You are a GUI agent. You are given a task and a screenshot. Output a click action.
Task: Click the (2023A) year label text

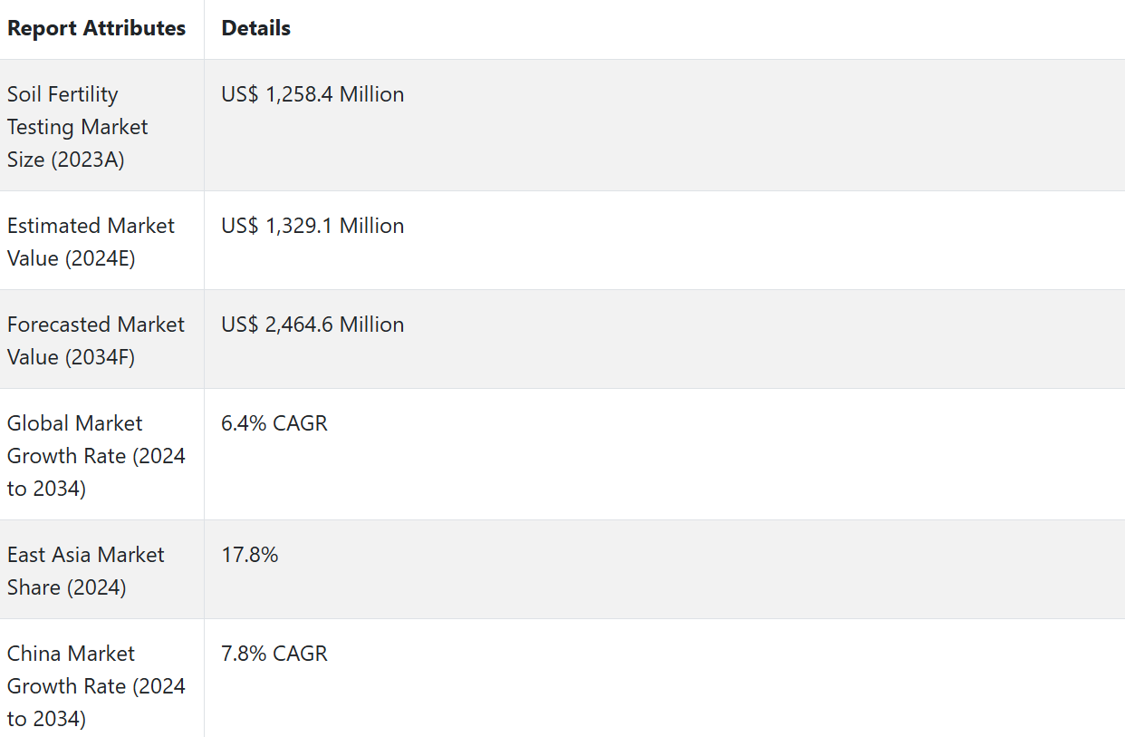[87, 160]
